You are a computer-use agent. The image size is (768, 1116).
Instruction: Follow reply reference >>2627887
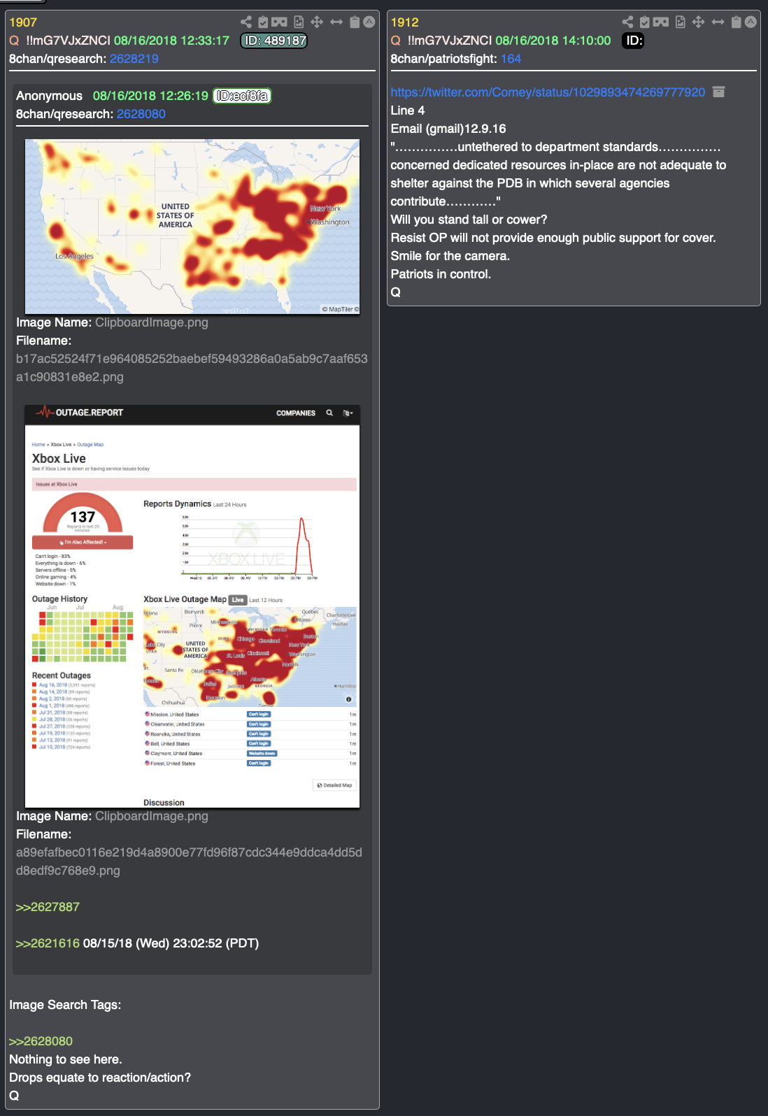(x=48, y=907)
